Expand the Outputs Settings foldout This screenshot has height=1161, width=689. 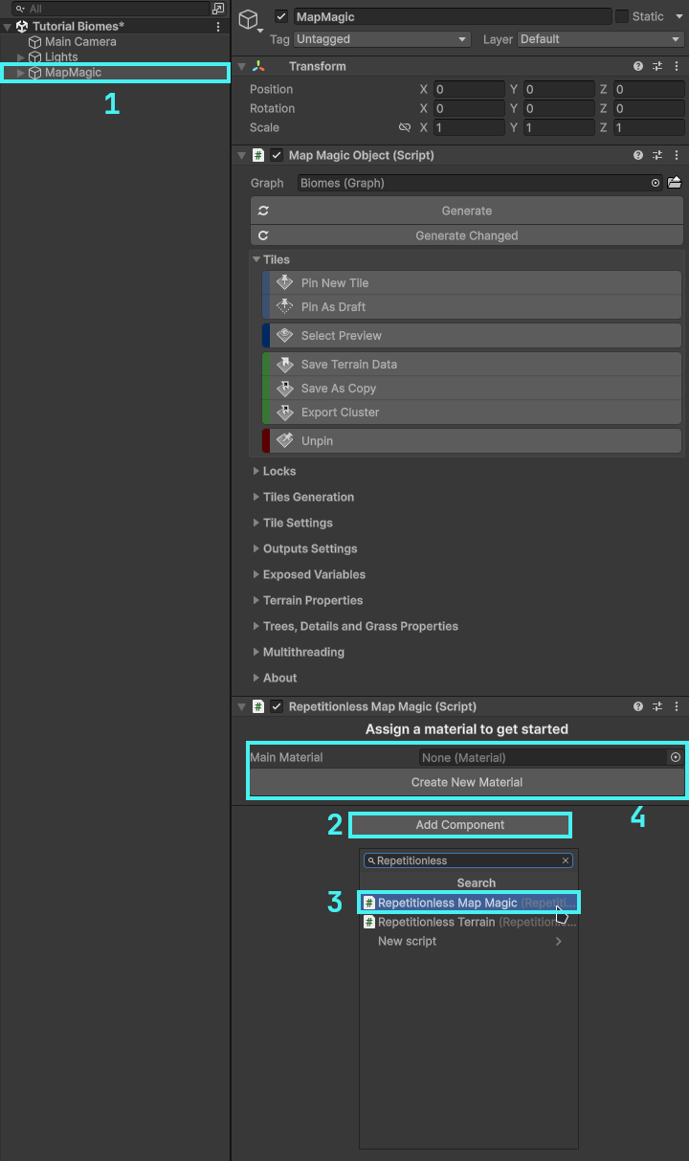click(x=256, y=548)
